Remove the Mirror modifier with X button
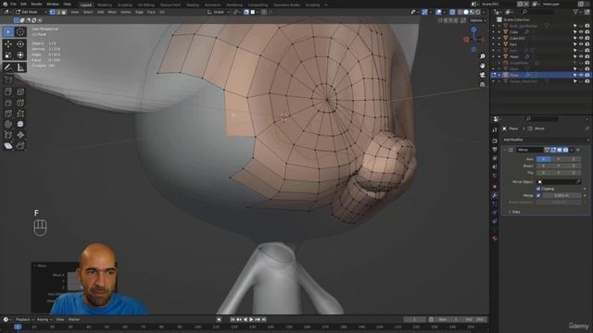This screenshot has width=593, height=333. click(x=578, y=150)
